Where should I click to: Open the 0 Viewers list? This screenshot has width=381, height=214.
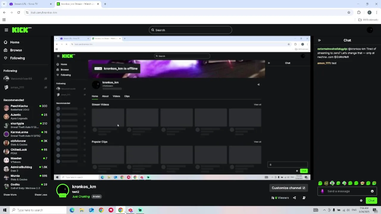280,198
